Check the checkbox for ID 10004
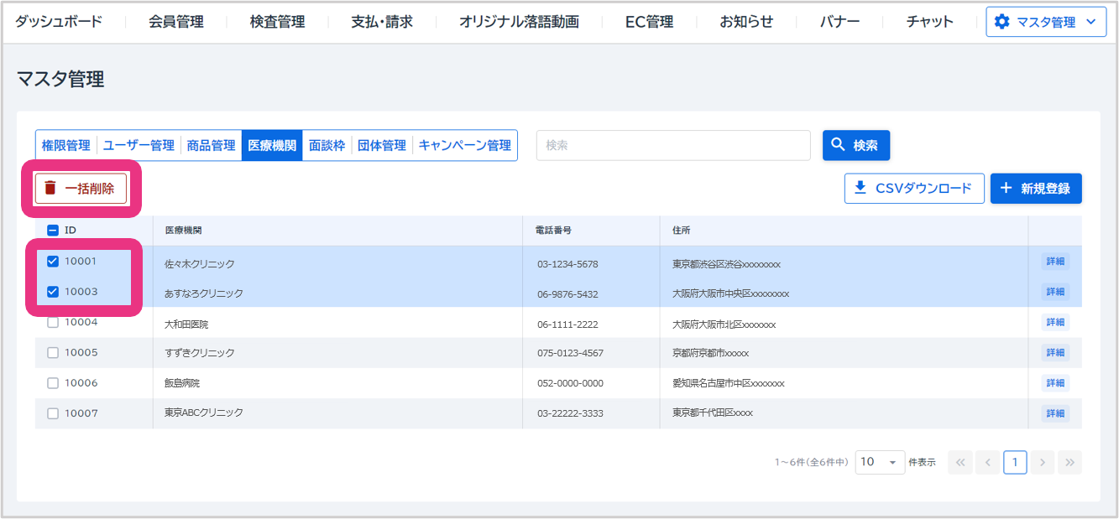 click(x=53, y=323)
